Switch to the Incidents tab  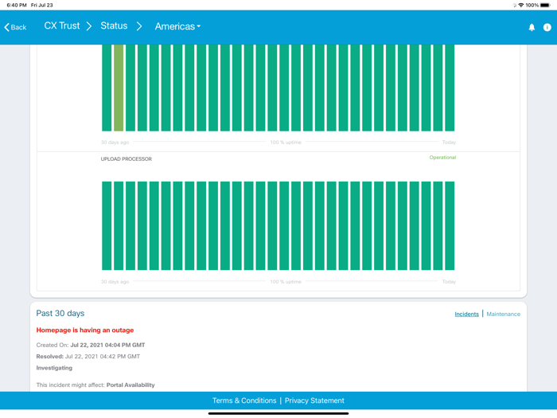pyautogui.click(x=466, y=314)
